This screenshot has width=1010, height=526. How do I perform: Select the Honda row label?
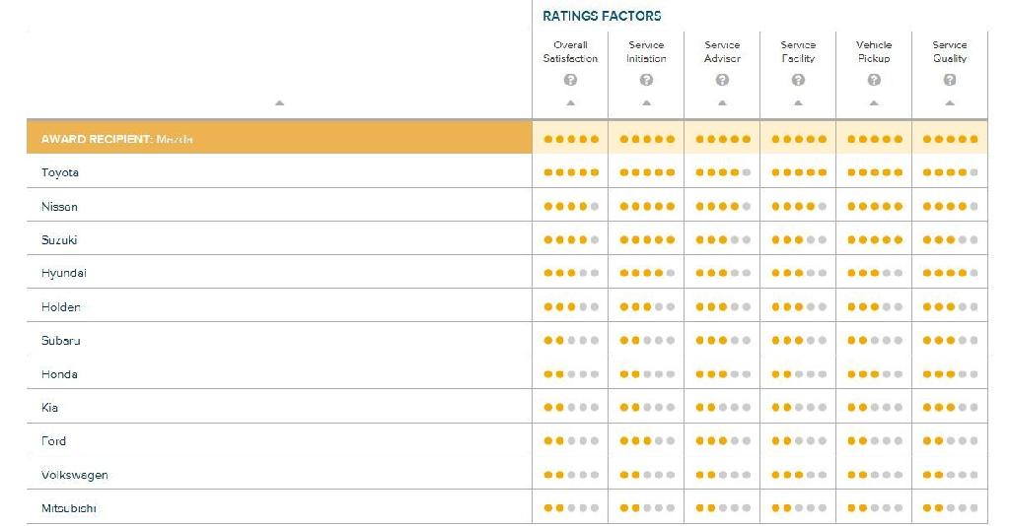[59, 373]
